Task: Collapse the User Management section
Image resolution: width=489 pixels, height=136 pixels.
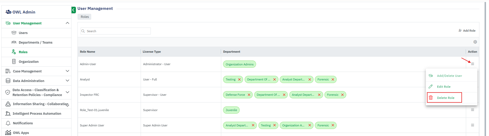Action: click(x=67, y=23)
